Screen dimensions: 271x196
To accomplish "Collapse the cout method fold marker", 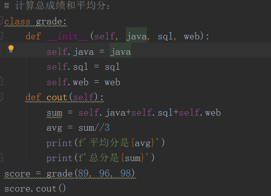I will click(1, 97).
